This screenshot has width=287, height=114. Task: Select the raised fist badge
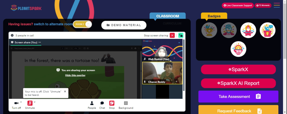[229, 30]
